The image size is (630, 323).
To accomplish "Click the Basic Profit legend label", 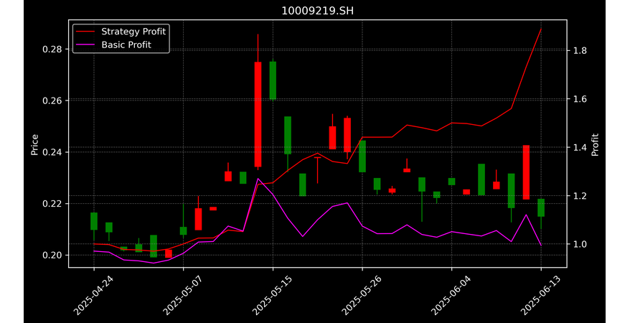I will click(x=126, y=45).
